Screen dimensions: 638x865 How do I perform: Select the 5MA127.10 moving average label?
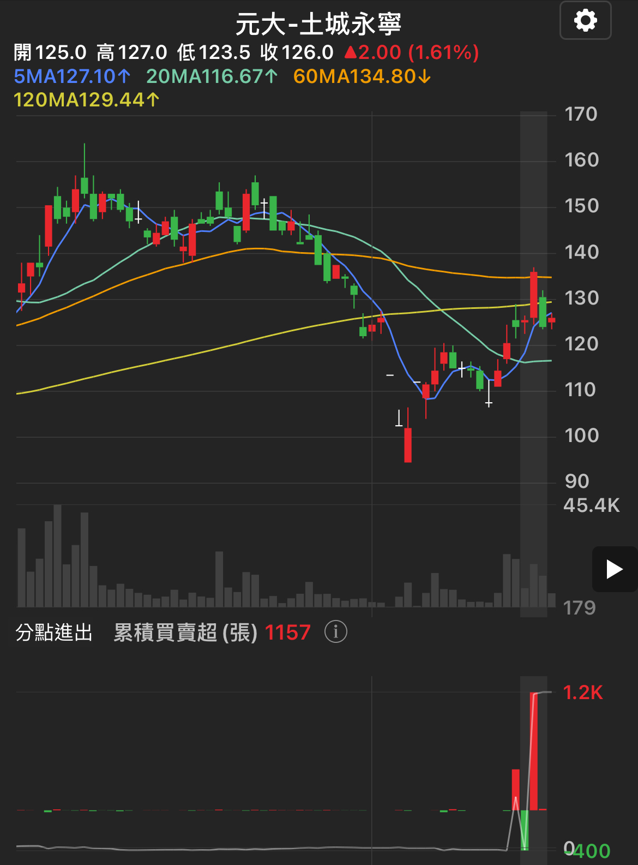pos(72,76)
